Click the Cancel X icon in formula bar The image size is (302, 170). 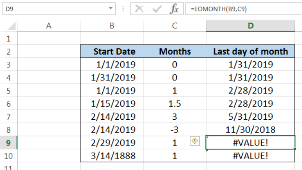pos(140,9)
